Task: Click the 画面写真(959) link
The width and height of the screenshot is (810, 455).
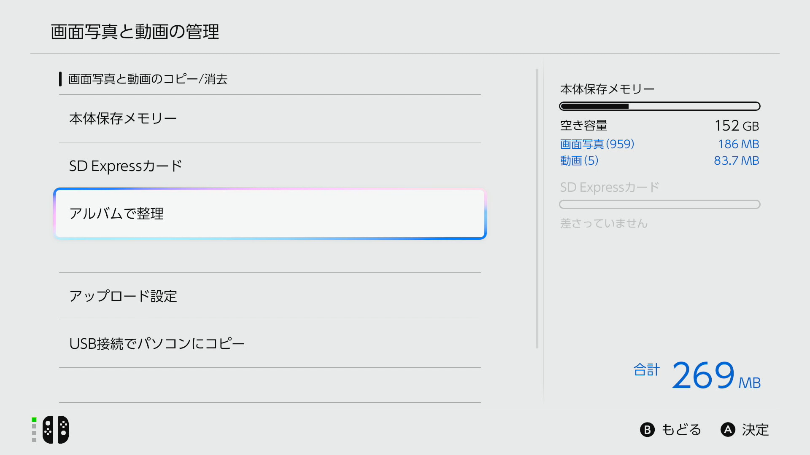Action: pyautogui.click(x=597, y=144)
